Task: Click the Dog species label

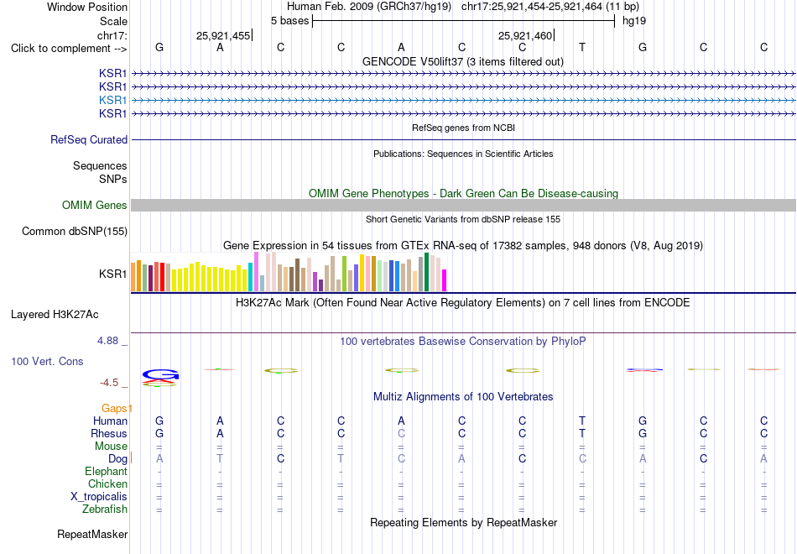Action: click(x=118, y=459)
